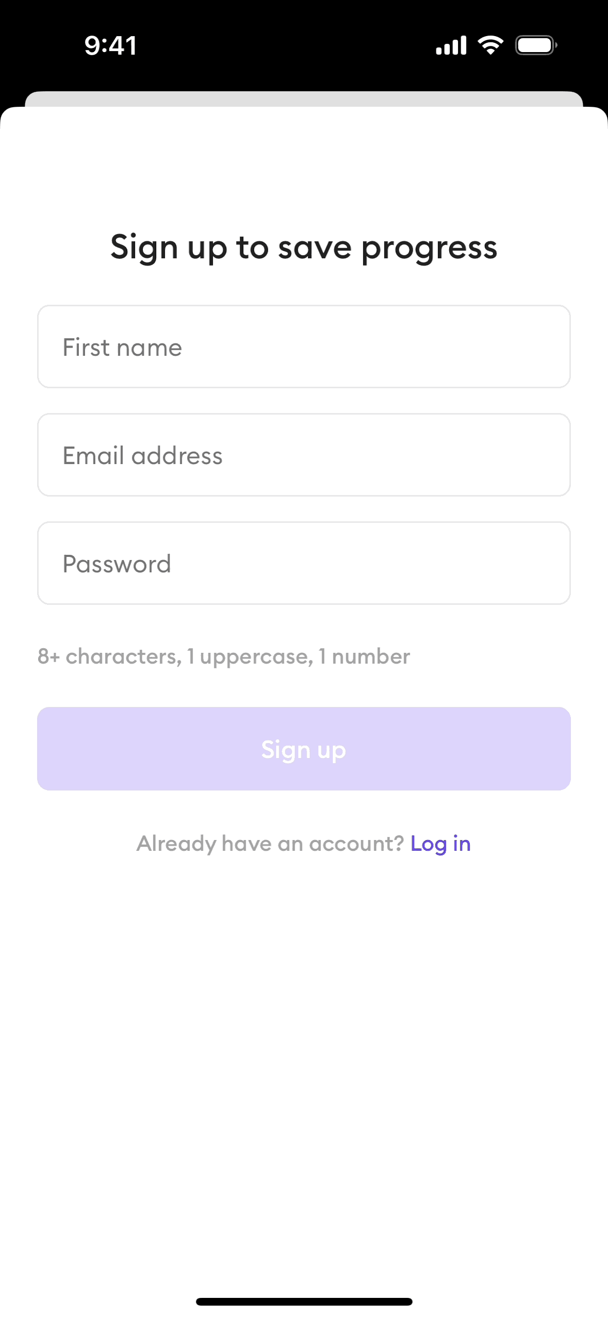This screenshot has width=608, height=1318.
Task: Tap the 9:41 clock in status bar
Action: click(111, 45)
